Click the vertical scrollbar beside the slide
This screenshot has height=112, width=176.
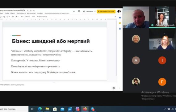[116, 48]
